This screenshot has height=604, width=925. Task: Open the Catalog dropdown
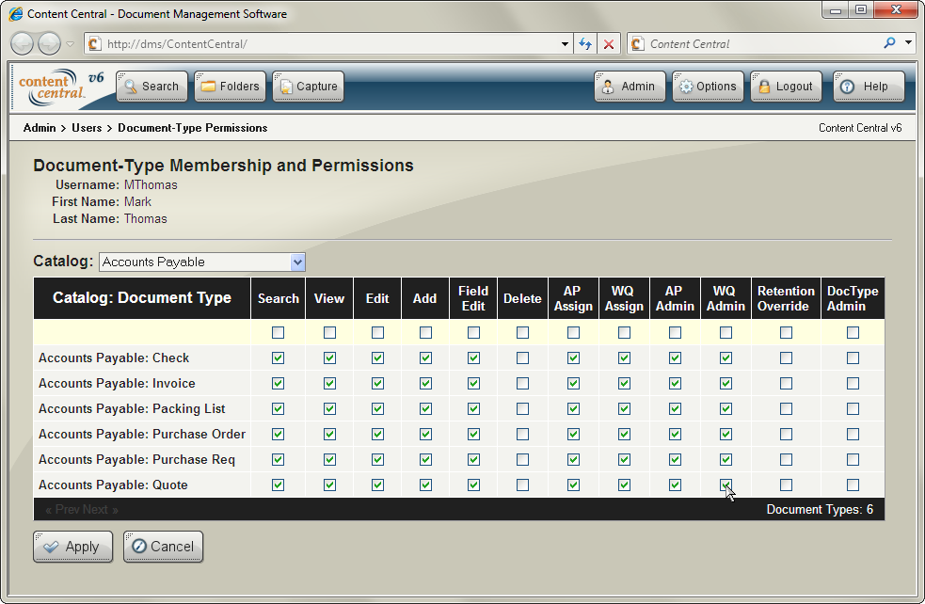201,262
